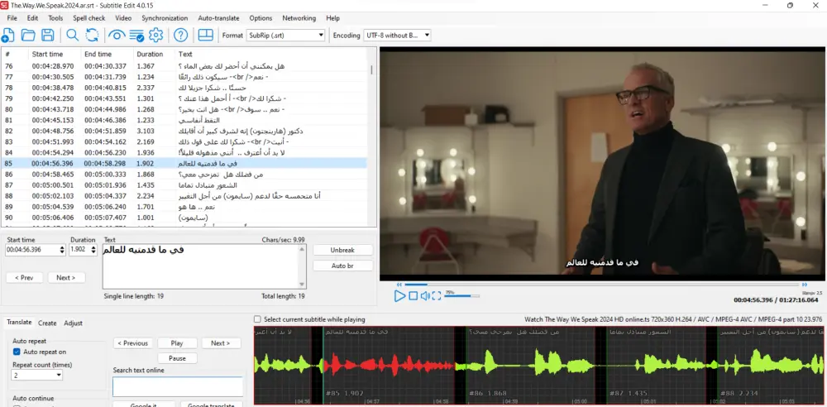Click the < Previous button in Translate tab

tap(133, 343)
